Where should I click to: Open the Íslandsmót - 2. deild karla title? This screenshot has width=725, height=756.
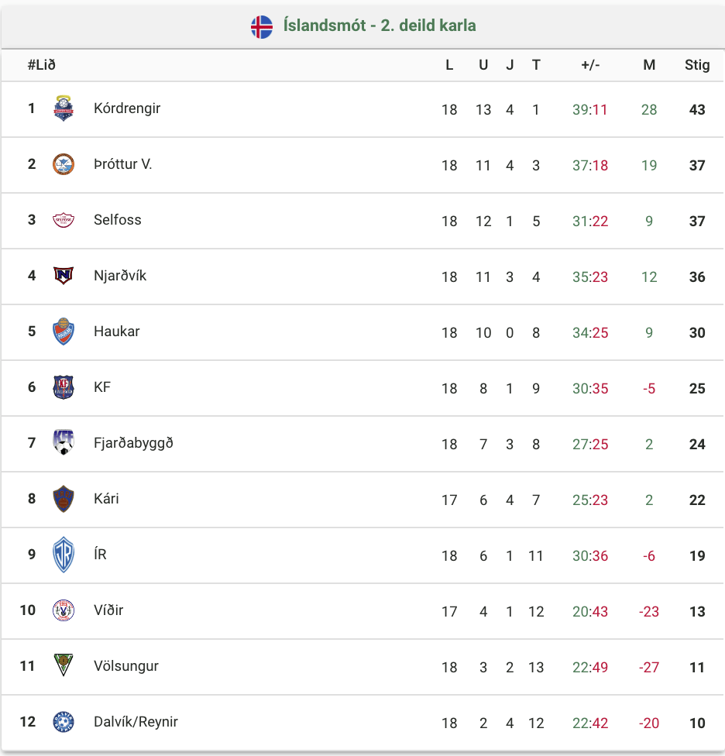380,25
